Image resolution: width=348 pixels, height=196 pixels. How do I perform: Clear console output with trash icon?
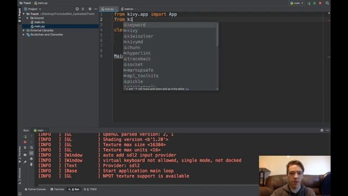coord(32,164)
